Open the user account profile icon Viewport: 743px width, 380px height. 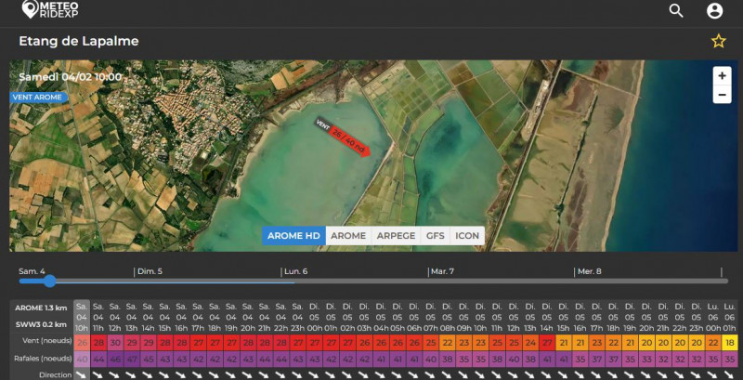coord(714,11)
